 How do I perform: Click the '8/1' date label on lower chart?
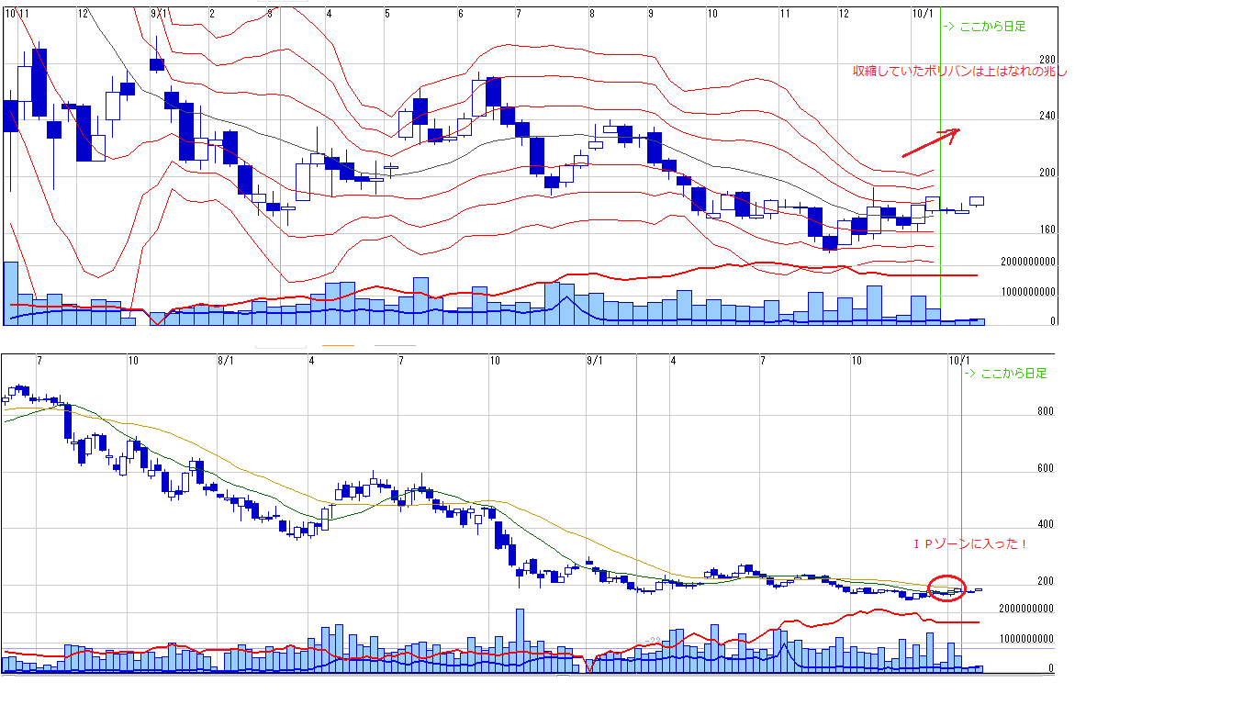pyautogui.click(x=226, y=361)
